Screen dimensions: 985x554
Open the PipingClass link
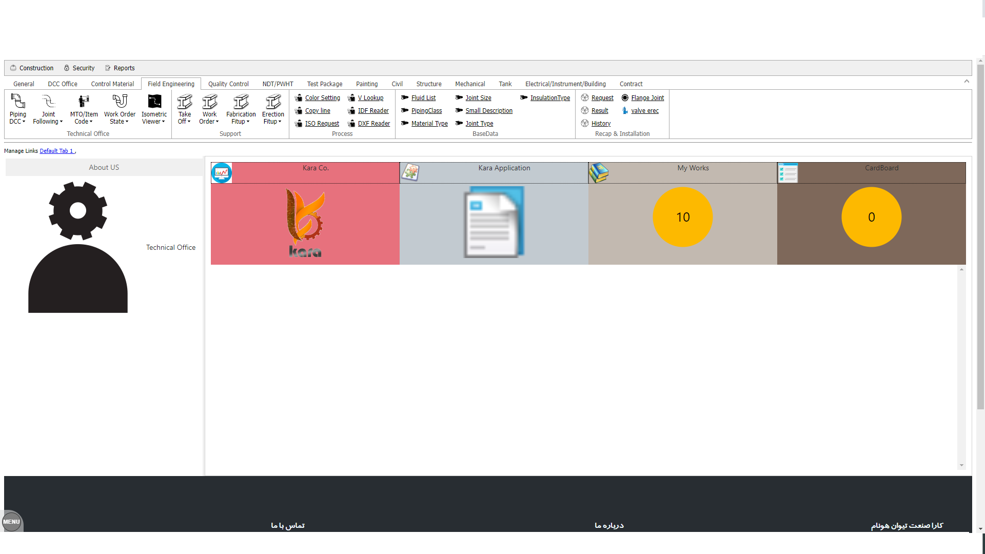(x=426, y=111)
